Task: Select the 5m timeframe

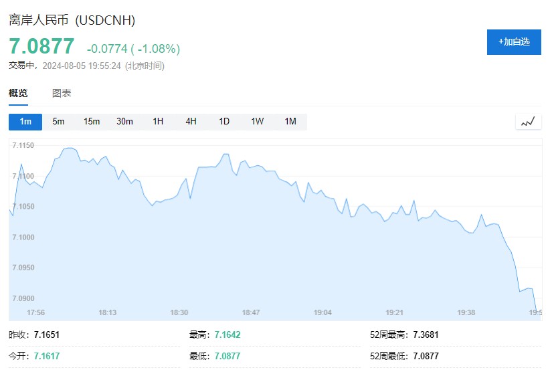Action: click(x=59, y=122)
